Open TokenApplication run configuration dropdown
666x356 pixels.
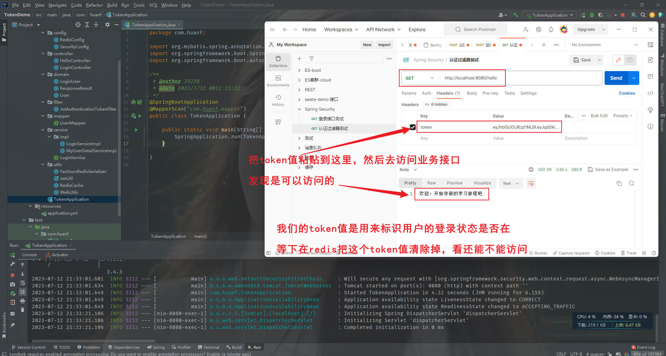(x=550, y=15)
